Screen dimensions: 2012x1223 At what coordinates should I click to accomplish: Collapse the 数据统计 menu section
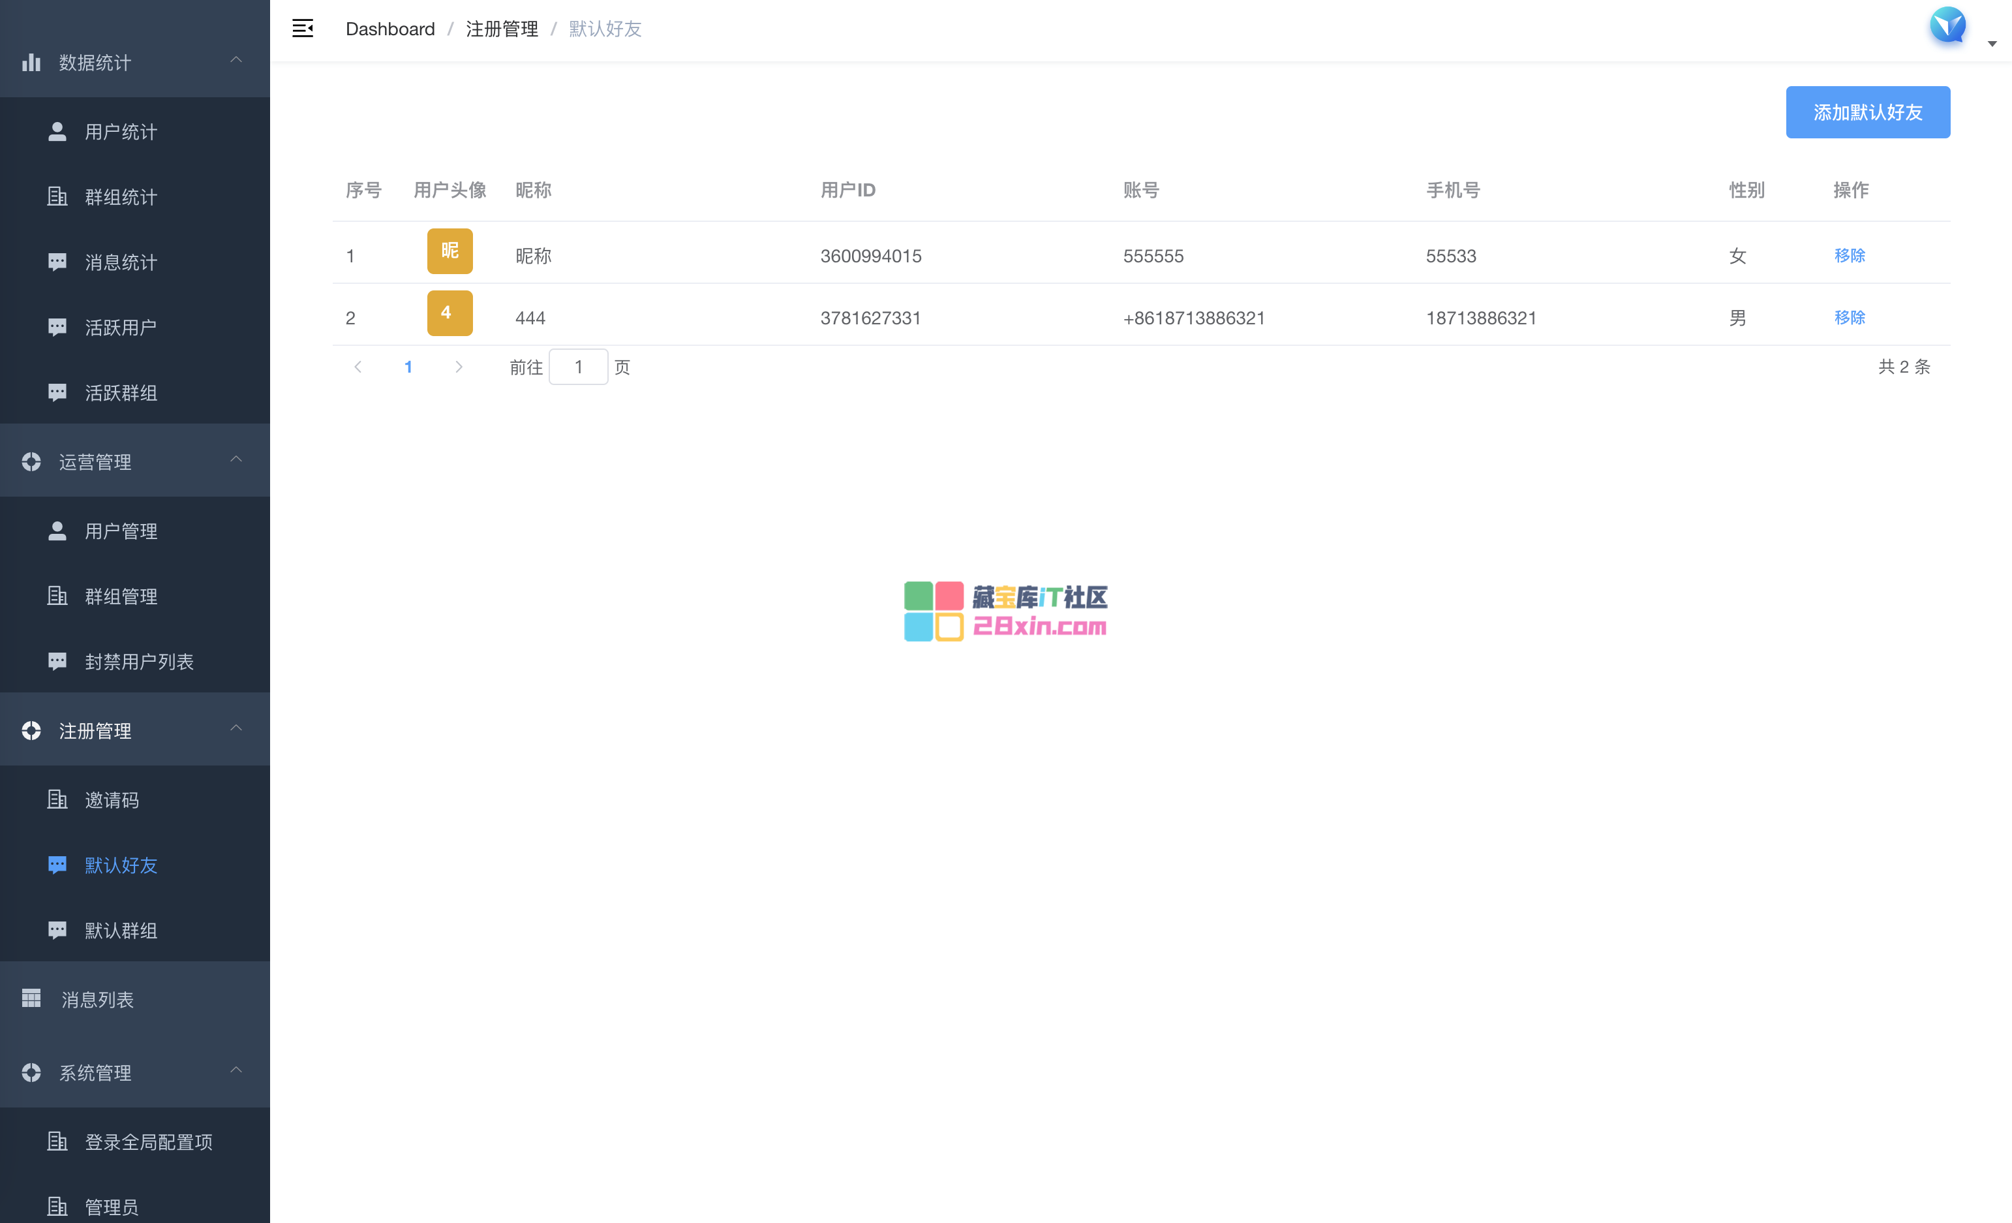tap(236, 61)
